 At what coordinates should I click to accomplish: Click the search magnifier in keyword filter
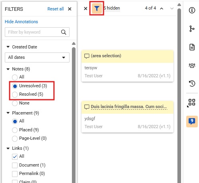64,32
